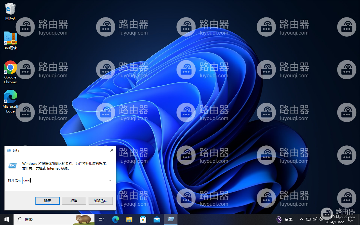Click the 取消 button in Run dialog
The image size is (360, 225).
point(74,201)
